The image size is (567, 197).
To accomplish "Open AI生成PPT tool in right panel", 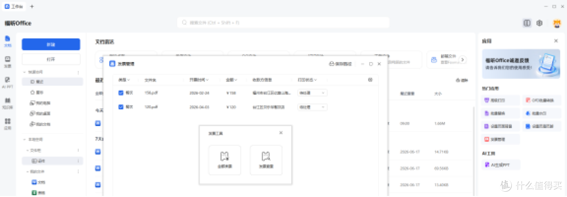I will [501, 165].
